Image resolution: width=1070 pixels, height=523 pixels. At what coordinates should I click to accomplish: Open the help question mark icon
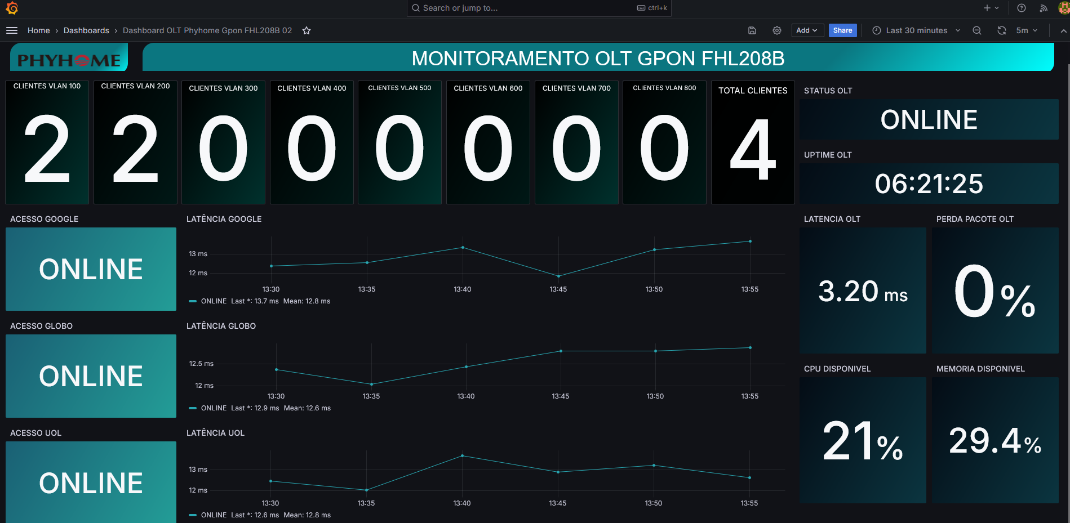coord(1022,8)
